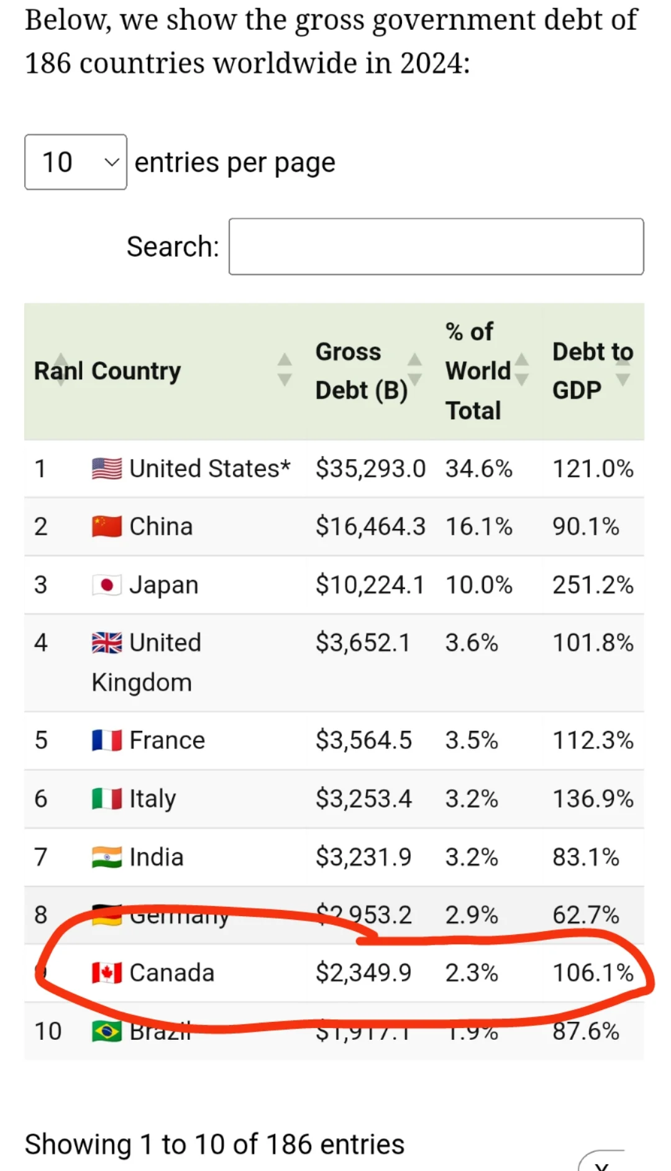The image size is (671, 1171).
Task: Click the Japan flag icon
Action: tap(107, 585)
